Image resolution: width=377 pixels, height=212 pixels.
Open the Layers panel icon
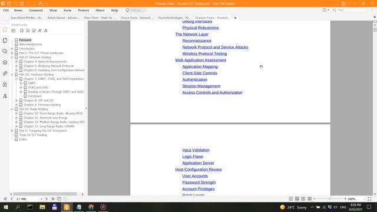tap(5, 62)
